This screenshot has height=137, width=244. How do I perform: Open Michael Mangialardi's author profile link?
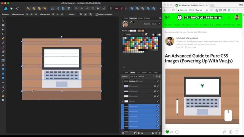187,38
